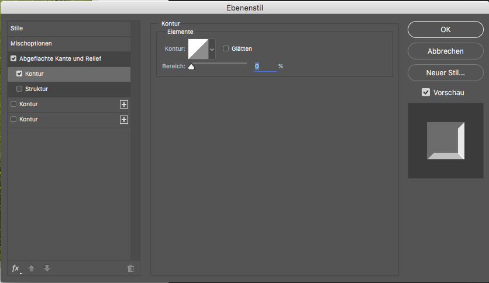Open the fx add-style menu icon
The image size is (489, 283).
coord(16,268)
